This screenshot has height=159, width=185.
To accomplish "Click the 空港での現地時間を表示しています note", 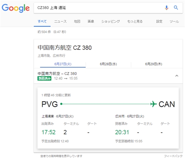I will tap(61, 156).
